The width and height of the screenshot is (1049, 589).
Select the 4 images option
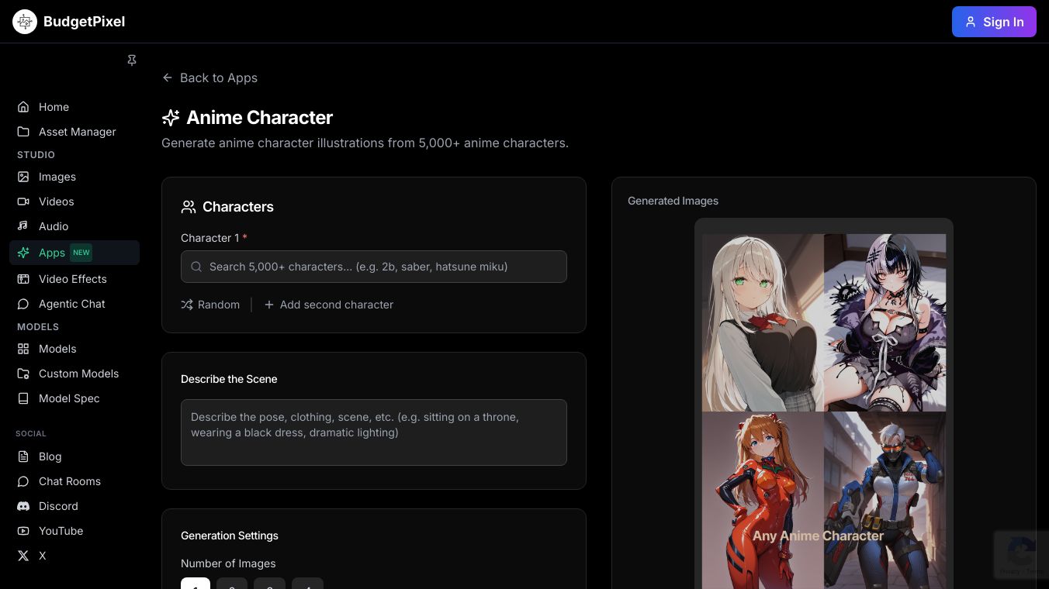[307, 587]
